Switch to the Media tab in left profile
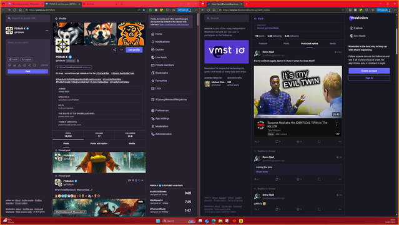Screen dimensions: 399x225 tap(132, 144)
